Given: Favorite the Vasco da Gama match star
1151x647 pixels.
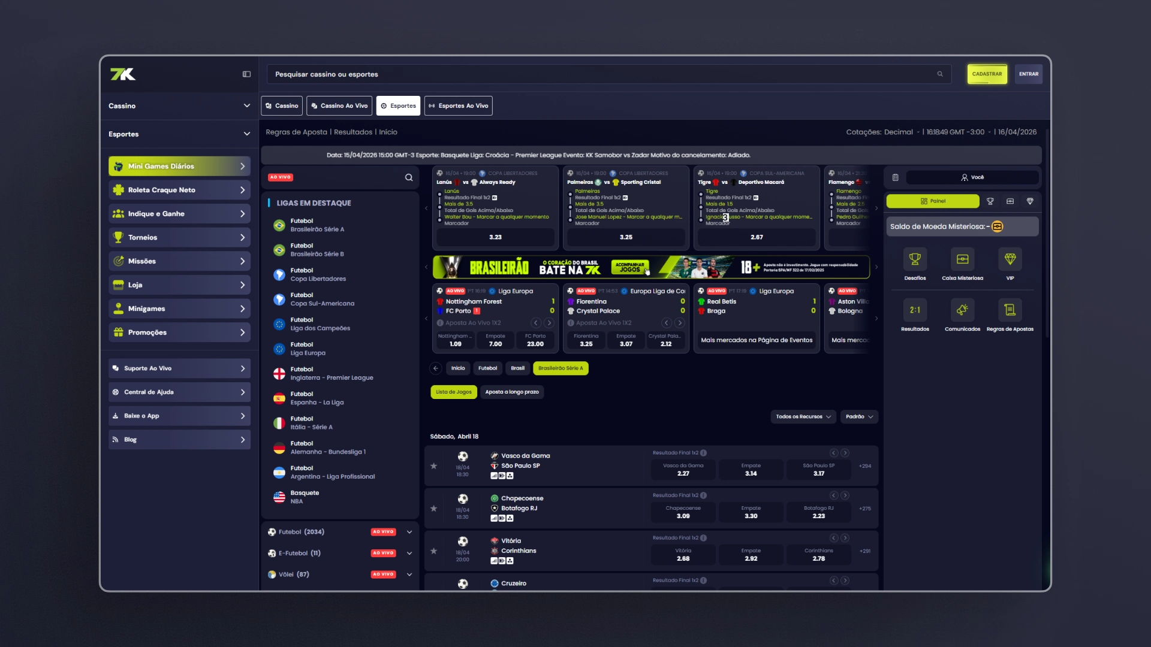Looking at the screenshot, I should click(x=433, y=466).
